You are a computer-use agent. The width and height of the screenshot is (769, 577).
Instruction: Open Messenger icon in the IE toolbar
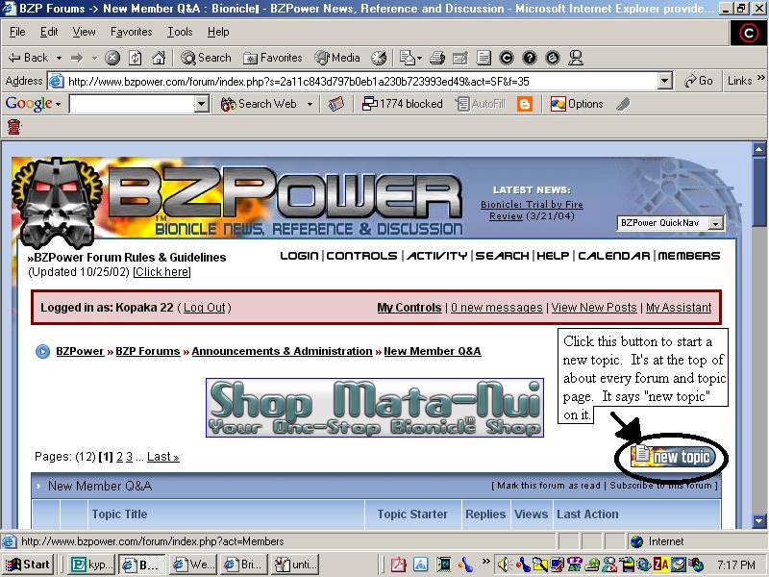point(576,58)
